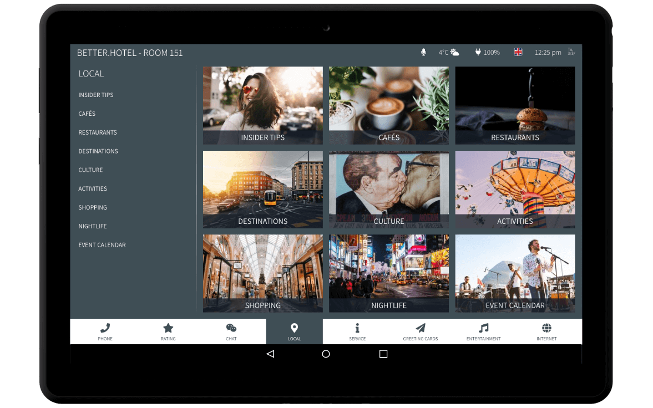Open the Service info icon

pyautogui.click(x=357, y=328)
